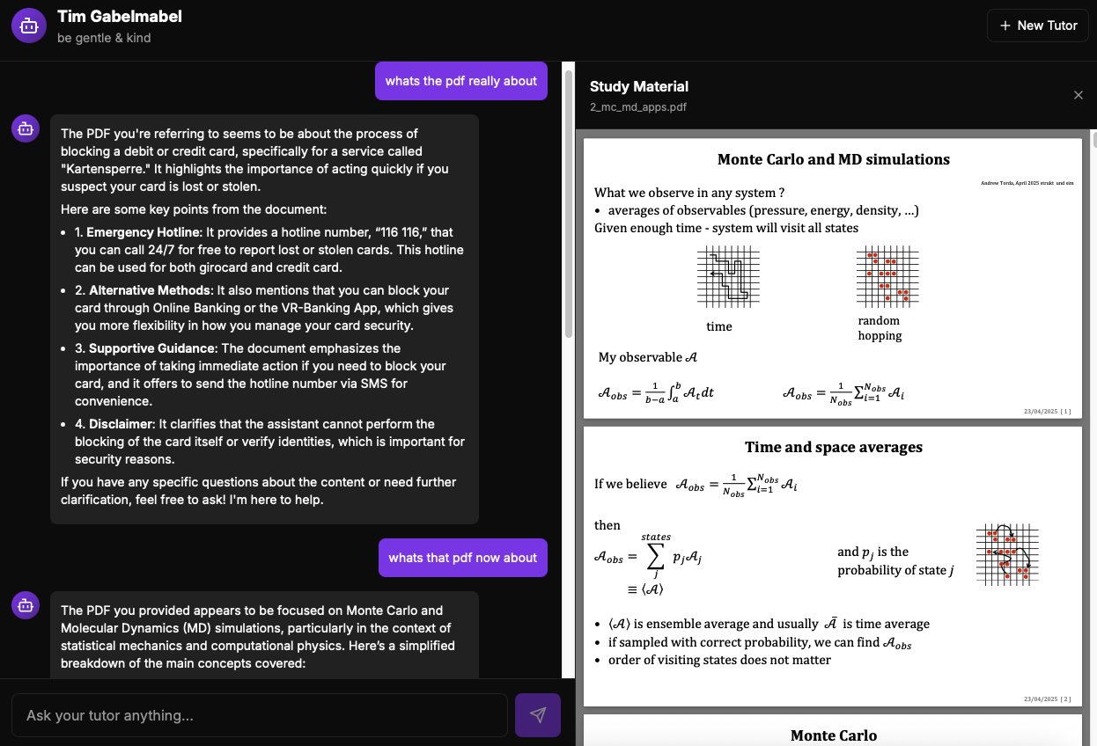
Task: Select the "whats the pdf really about" message
Action: point(461,81)
